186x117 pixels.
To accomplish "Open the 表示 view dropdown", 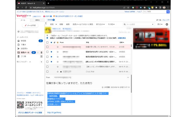I will [160, 24].
